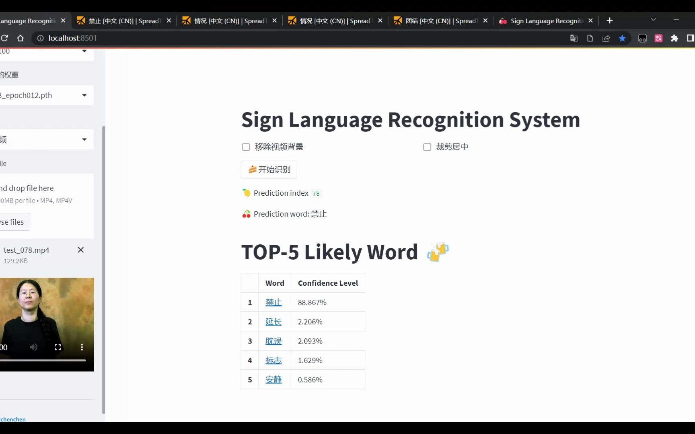Open the translate page icon

[574, 38]
